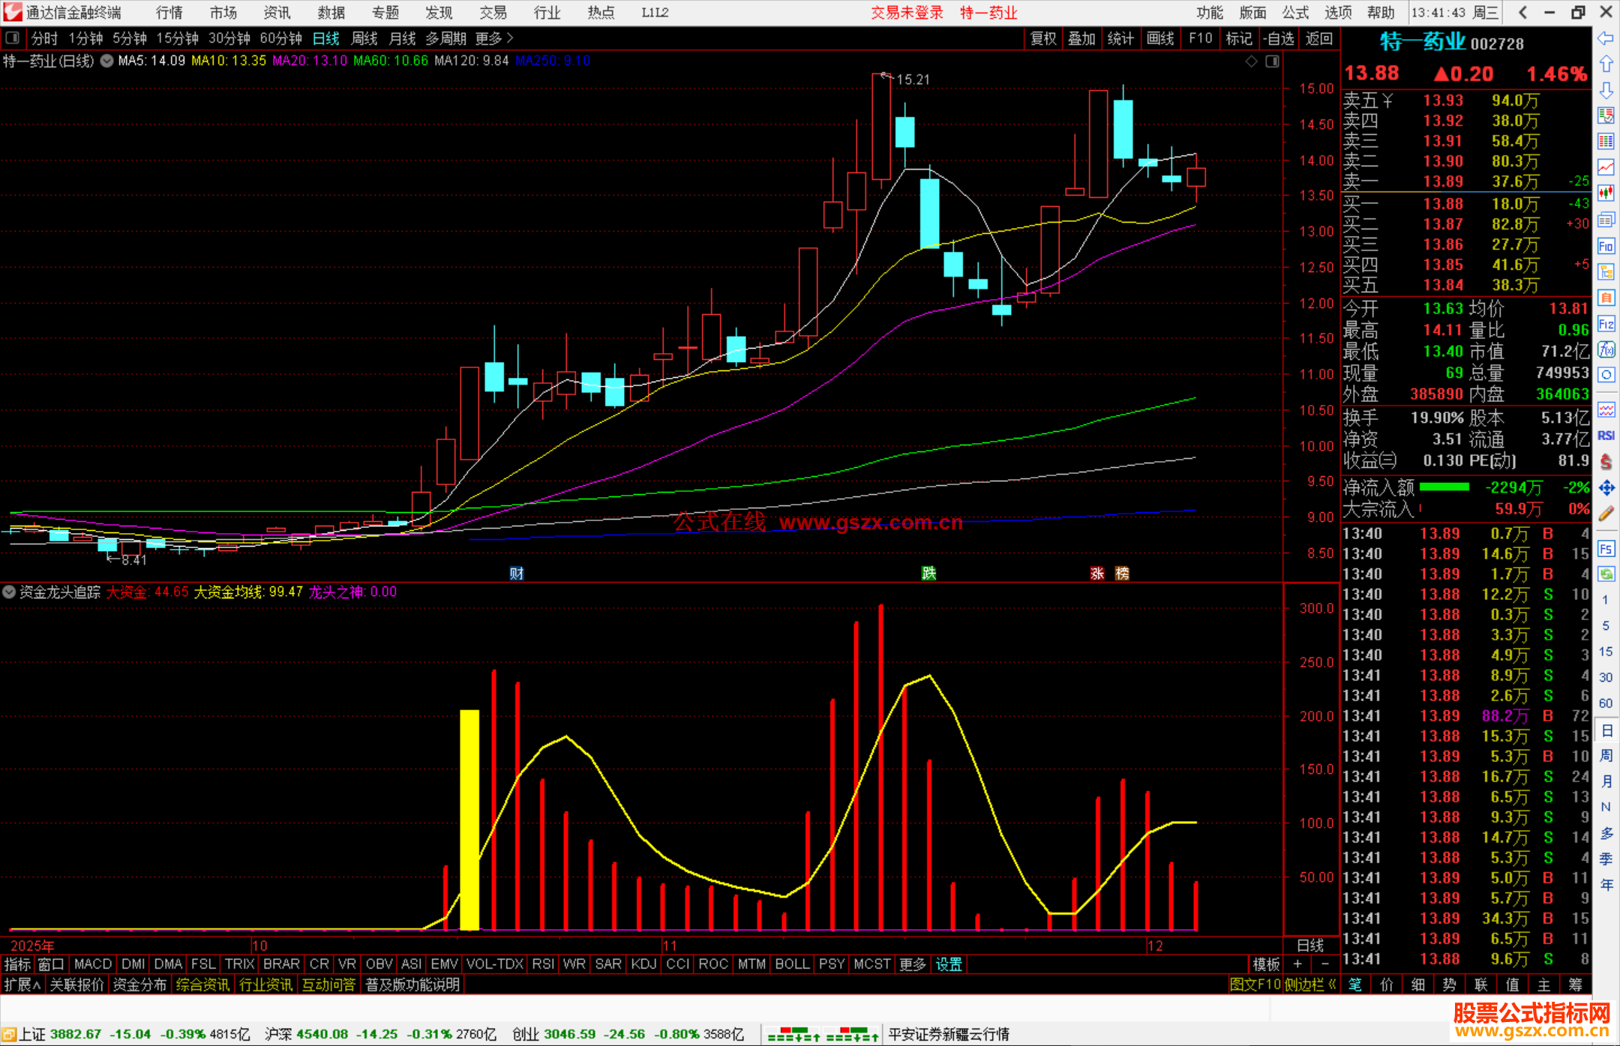Expand 更多 periods chevron in timeframe bar

510,37
